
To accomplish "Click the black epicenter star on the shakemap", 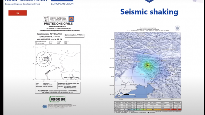I will [x=147, y=65].
